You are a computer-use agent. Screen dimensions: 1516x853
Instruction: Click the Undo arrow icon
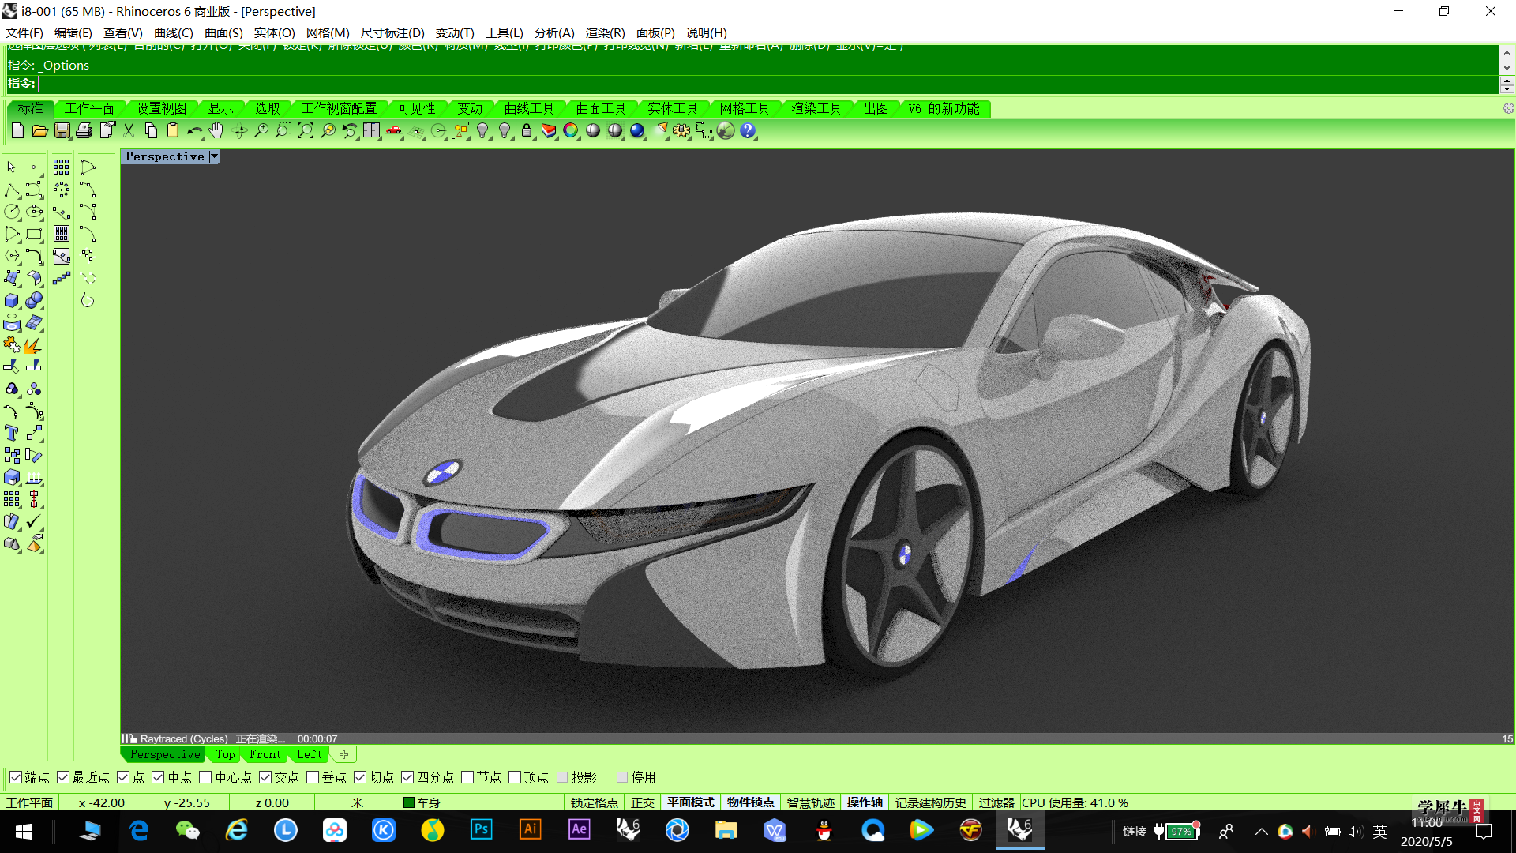pos(194,130)
